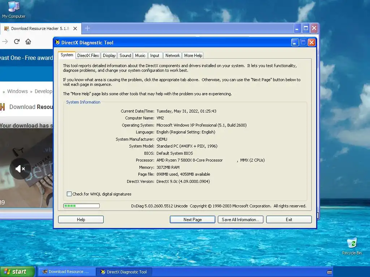Click browser reload icon

tap(17, 42)
